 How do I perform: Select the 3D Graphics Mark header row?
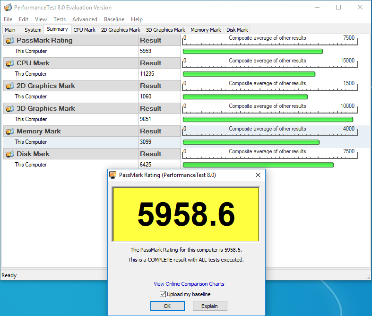(92, 108)
